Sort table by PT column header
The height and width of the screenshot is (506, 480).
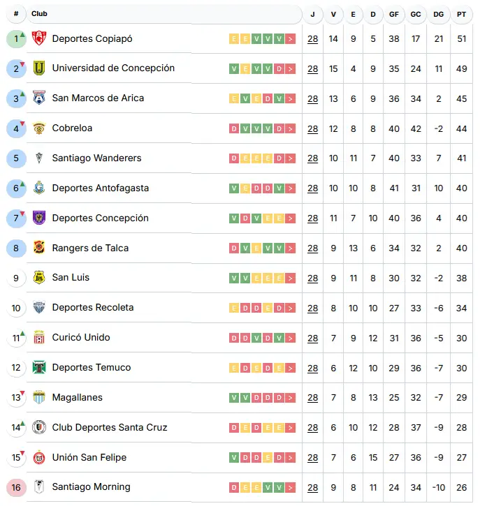(461, 14)
